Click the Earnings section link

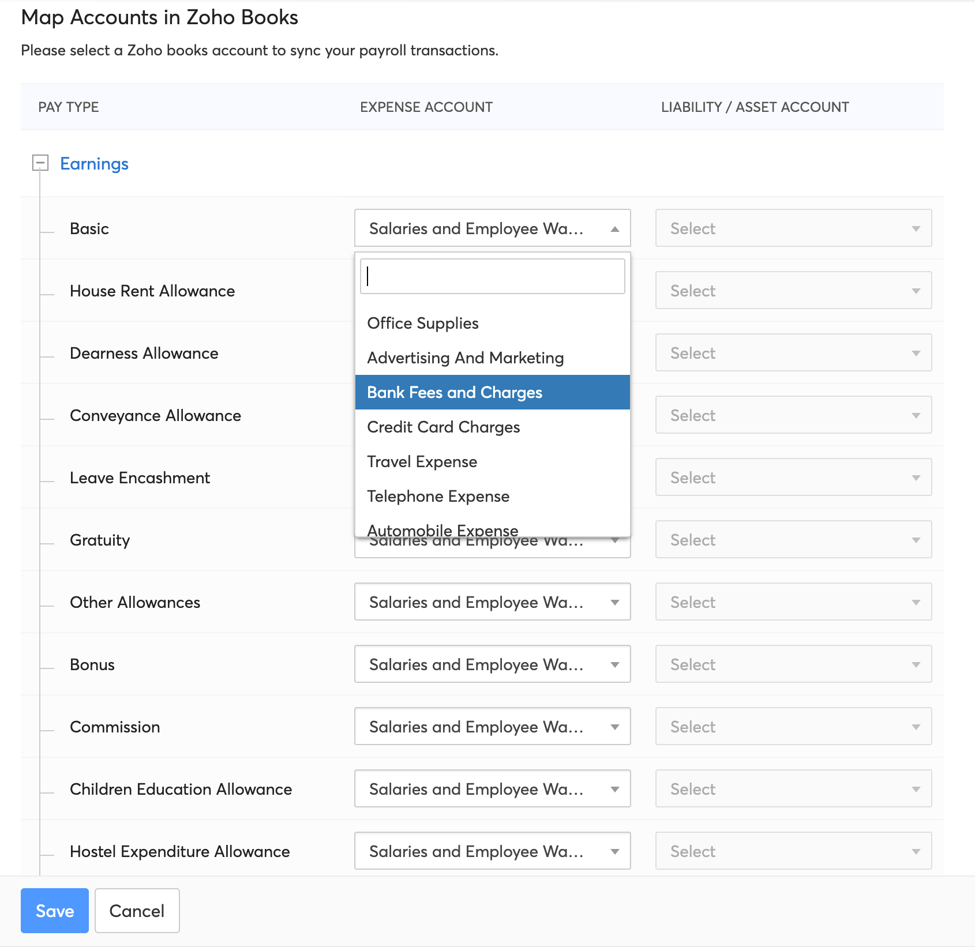click(x=94, y=164)
